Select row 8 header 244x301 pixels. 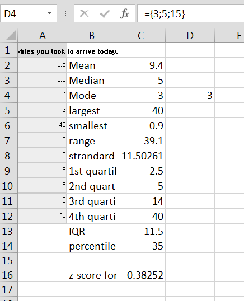8,156
